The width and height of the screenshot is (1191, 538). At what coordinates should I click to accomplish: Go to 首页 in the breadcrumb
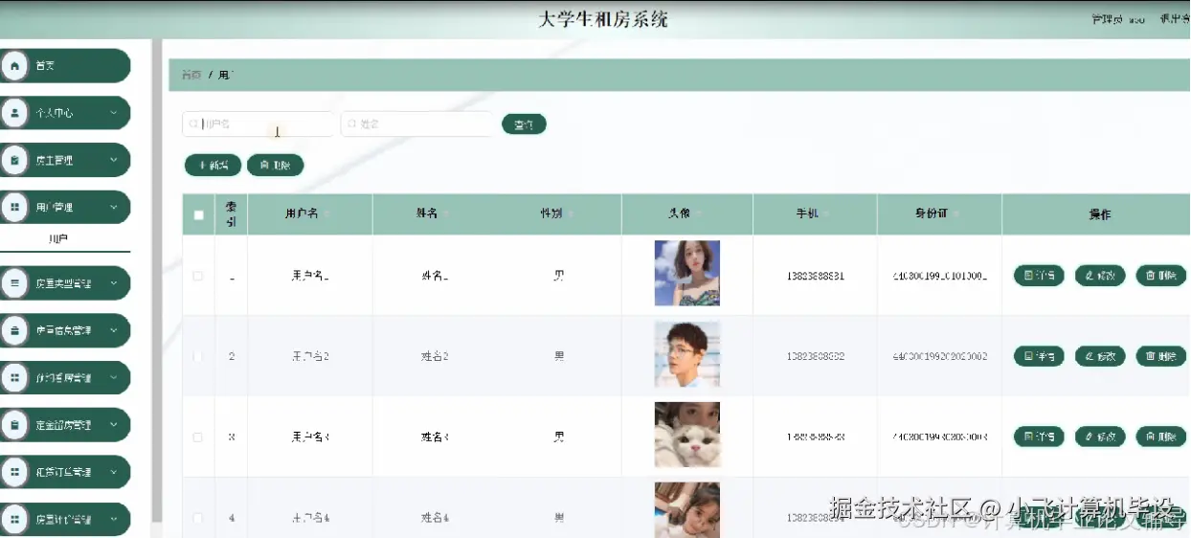(191, 75)
